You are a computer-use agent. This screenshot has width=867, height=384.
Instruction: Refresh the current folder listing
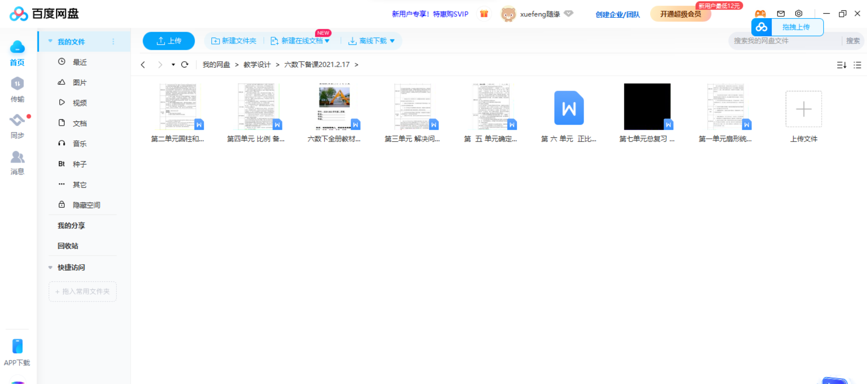(185, 65)
